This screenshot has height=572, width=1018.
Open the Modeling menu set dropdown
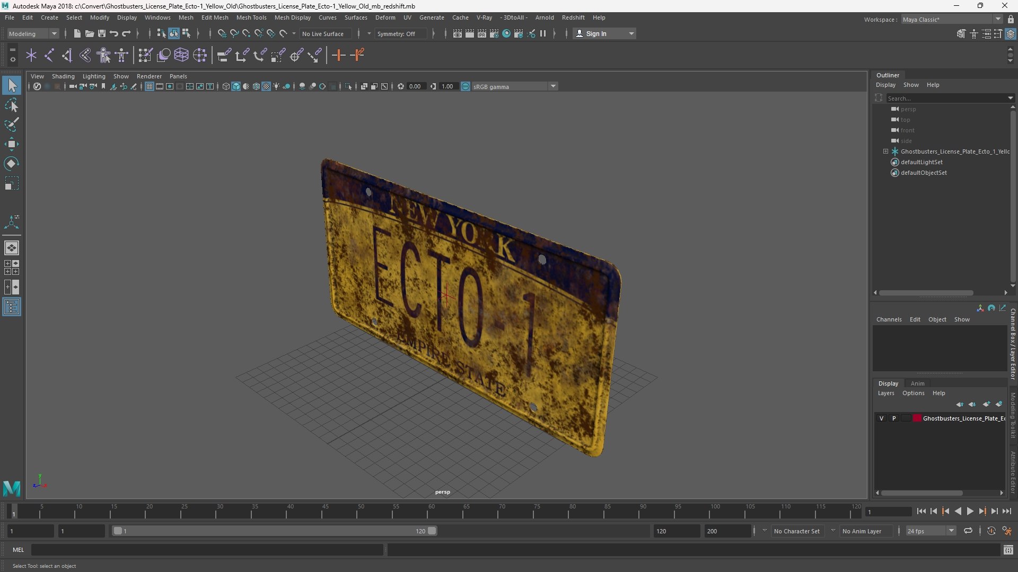(33, 33)
